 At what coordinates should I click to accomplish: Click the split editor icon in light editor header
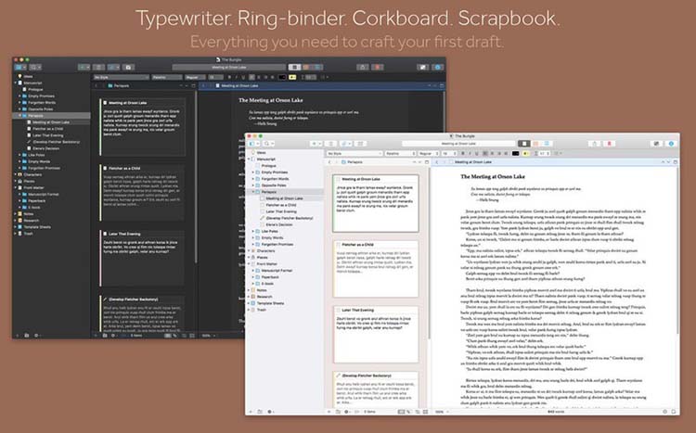tap(676, 162)
